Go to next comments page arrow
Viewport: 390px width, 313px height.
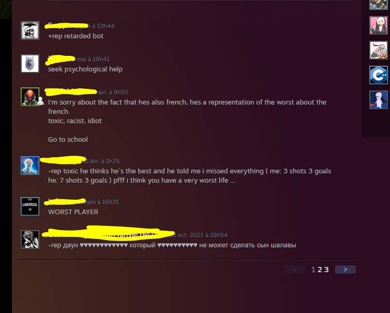345,270
